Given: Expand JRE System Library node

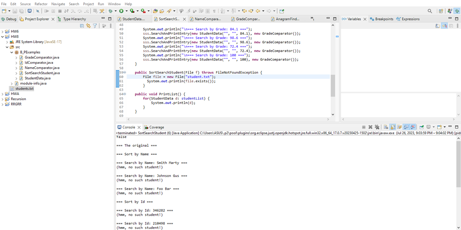Looking at the screenshot, I should pyautogui.click(x=7, y=42).
